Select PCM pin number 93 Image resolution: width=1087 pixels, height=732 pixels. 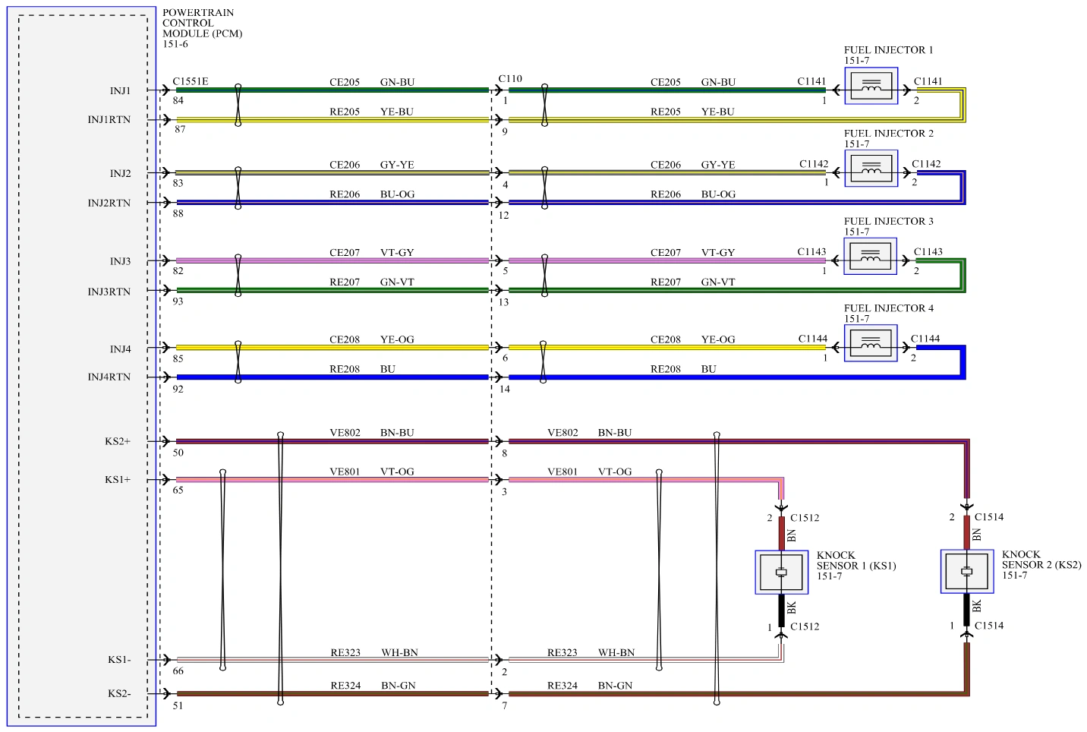click(178, 301)
